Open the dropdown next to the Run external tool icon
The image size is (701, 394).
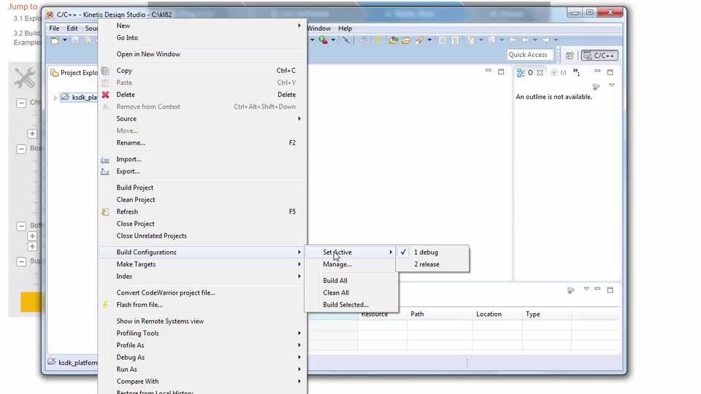333,39
